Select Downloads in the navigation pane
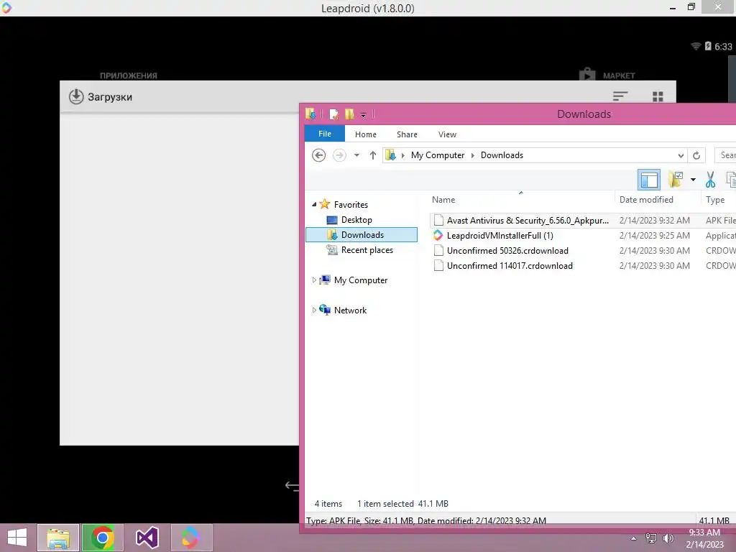The height and width of the screenshot is (552, 736). point(362,235)
